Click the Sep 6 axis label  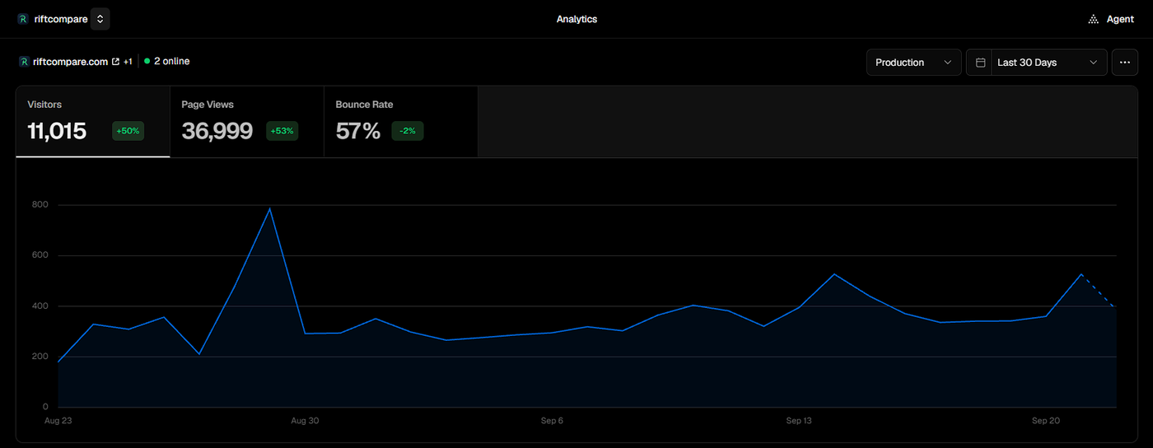552,421
